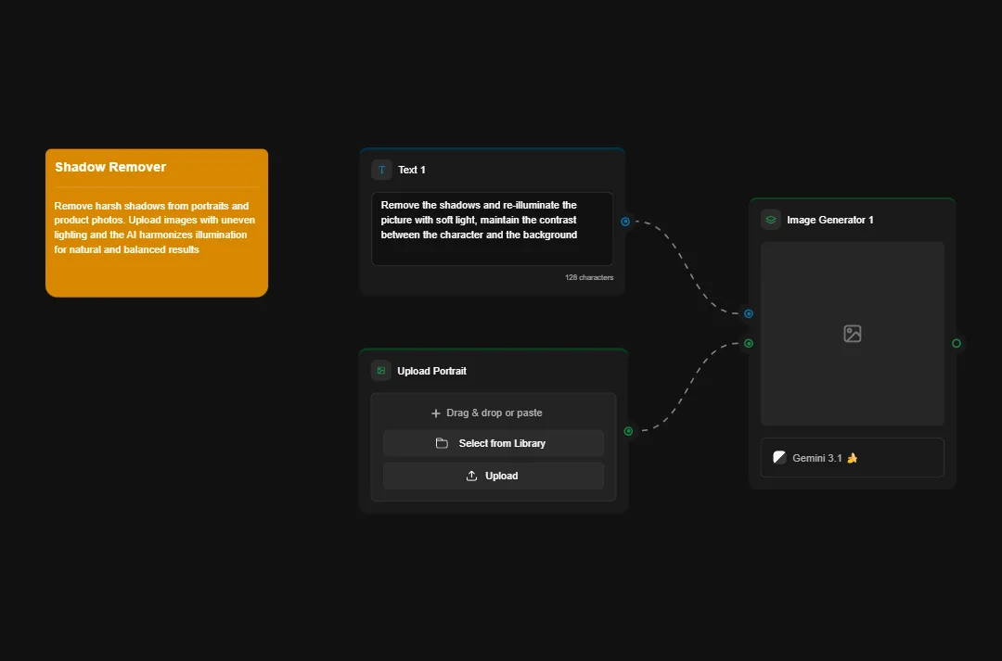Click the upload arrow icon
1002x661 pixels.
click(x=471, y=476)
